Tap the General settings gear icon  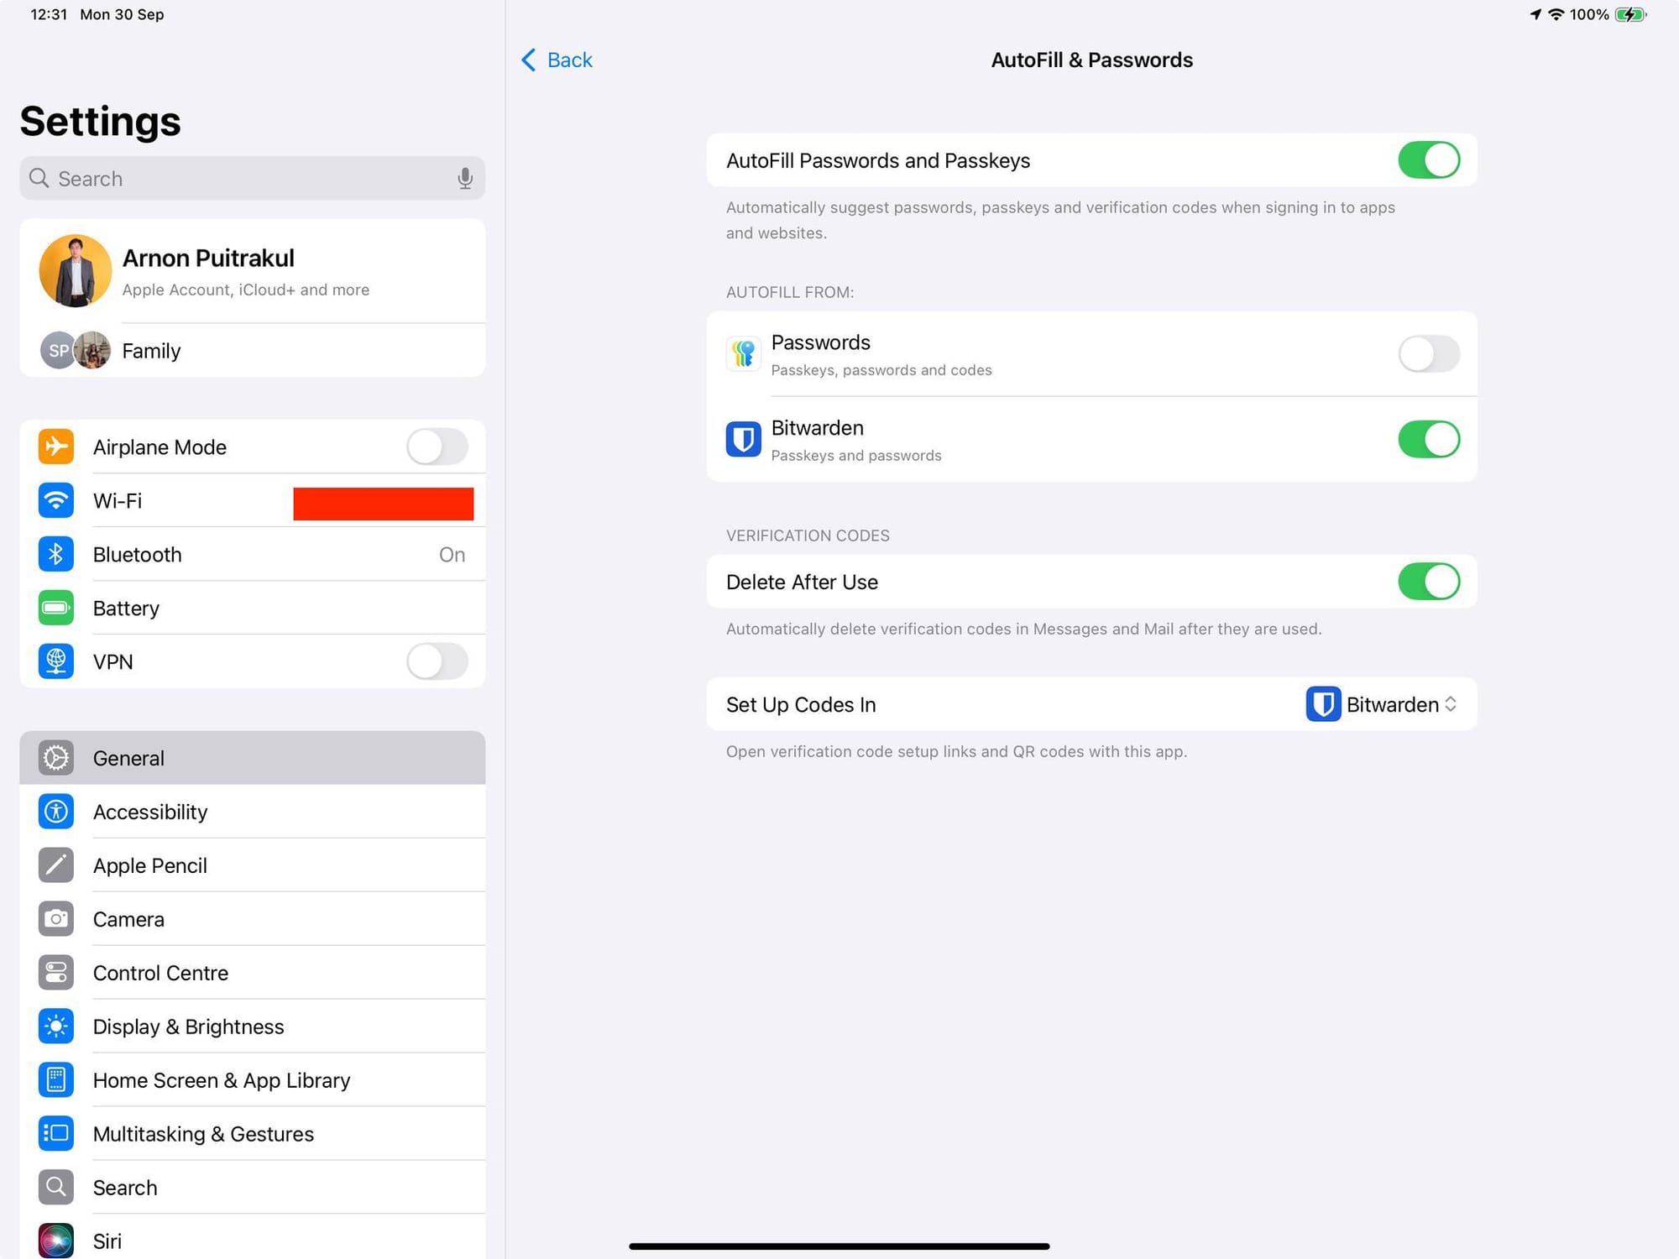[x=55, y=756]
